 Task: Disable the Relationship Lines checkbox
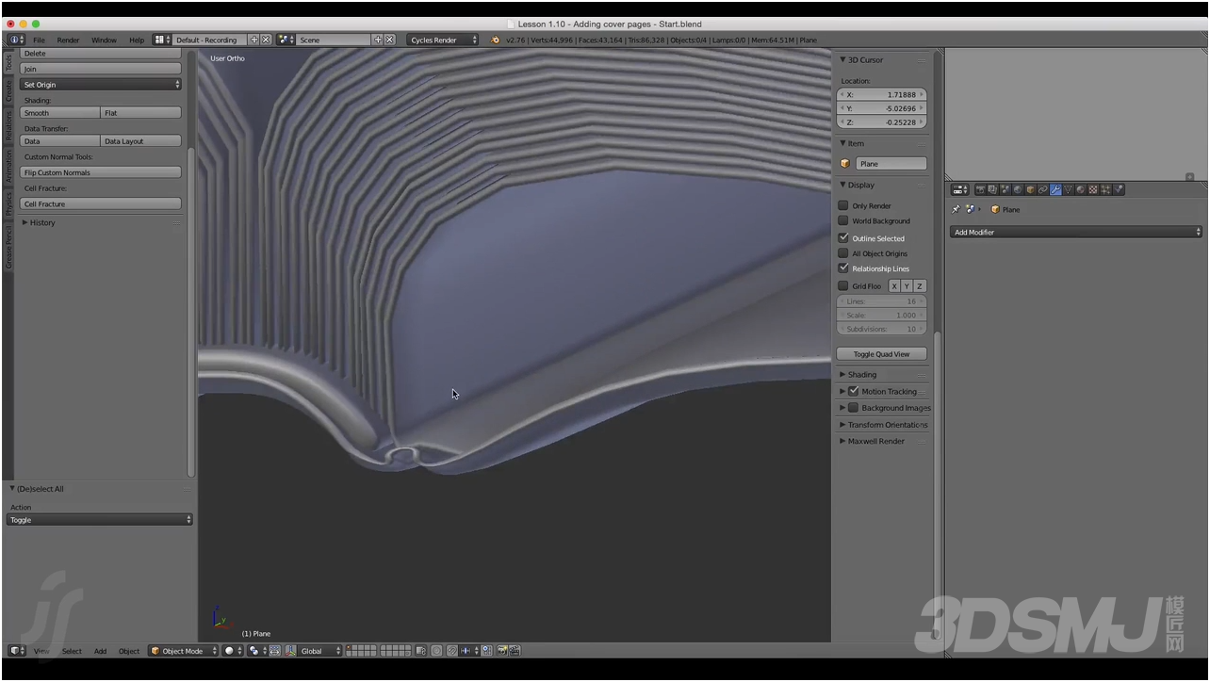point(843,268)
